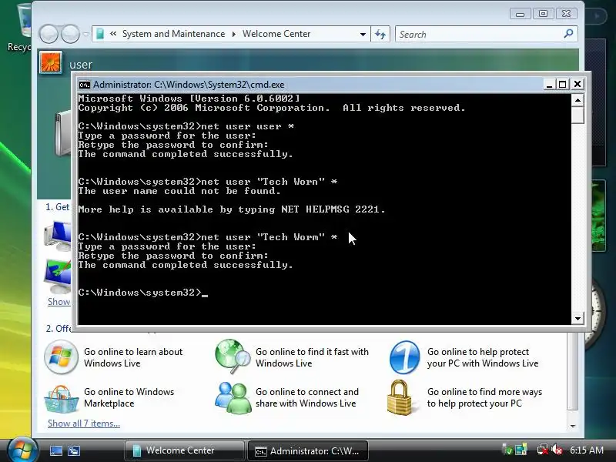
Task: Click the Show Desktop quick launch icon
Action: point(55,450)
